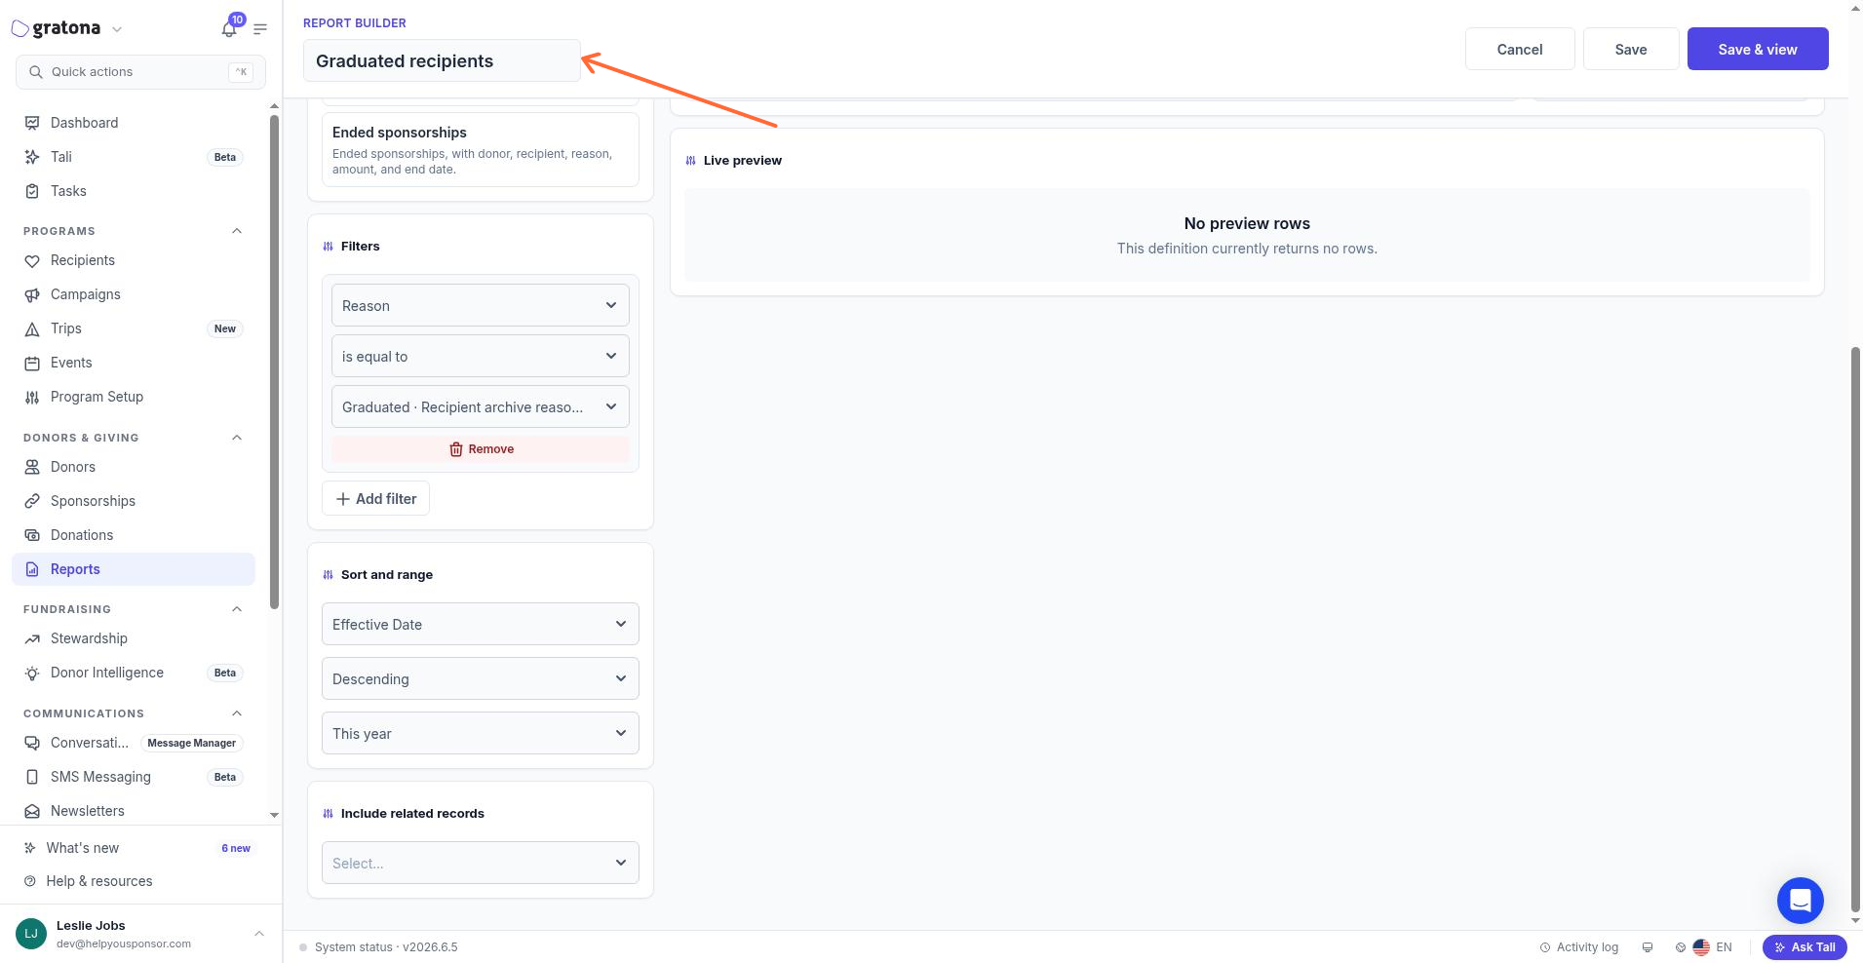
Task: Collapse the Fundraising section
Action: pyautogui.click(x=236, y=609)
